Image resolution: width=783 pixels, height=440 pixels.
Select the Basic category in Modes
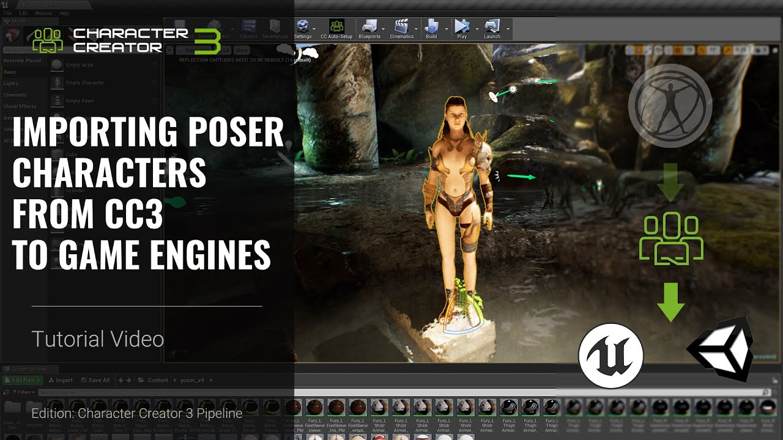click(x=10, y=72)
